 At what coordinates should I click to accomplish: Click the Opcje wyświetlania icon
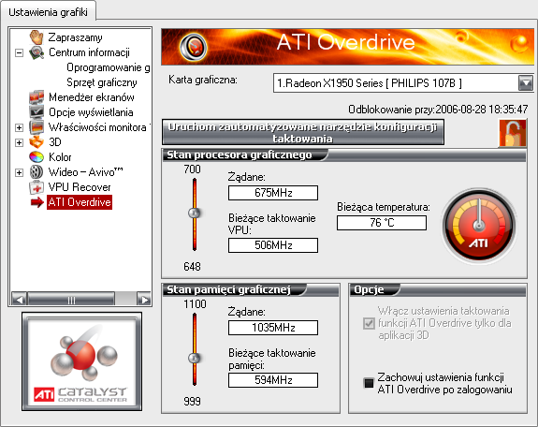(36, 112)
